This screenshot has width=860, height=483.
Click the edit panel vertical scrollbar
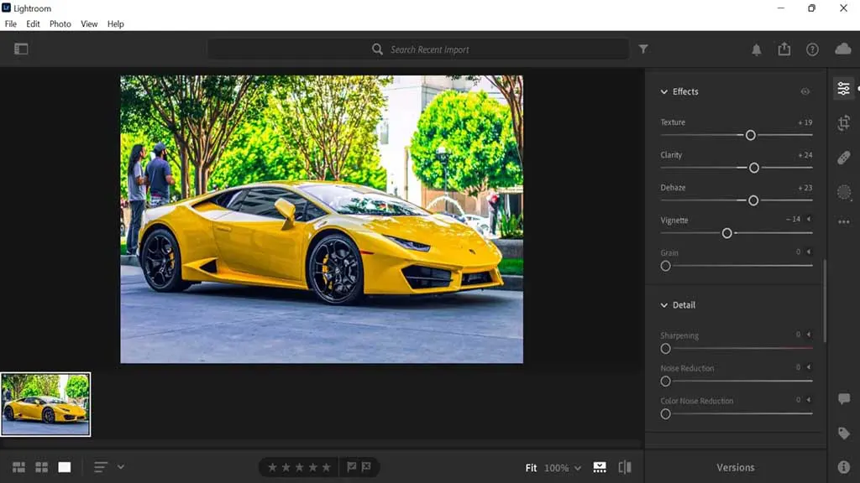(825, 301)
